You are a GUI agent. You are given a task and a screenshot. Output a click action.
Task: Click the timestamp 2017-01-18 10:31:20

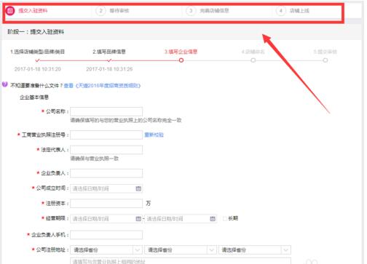[38, 69]
